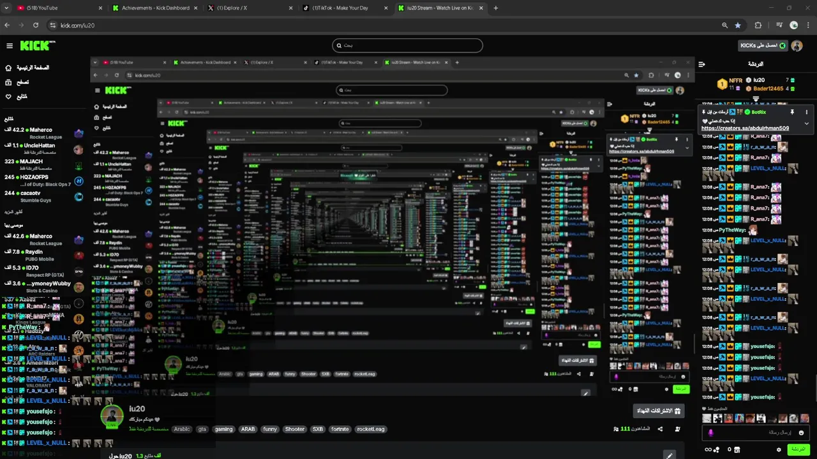Select the funny tag below stream

270,429
